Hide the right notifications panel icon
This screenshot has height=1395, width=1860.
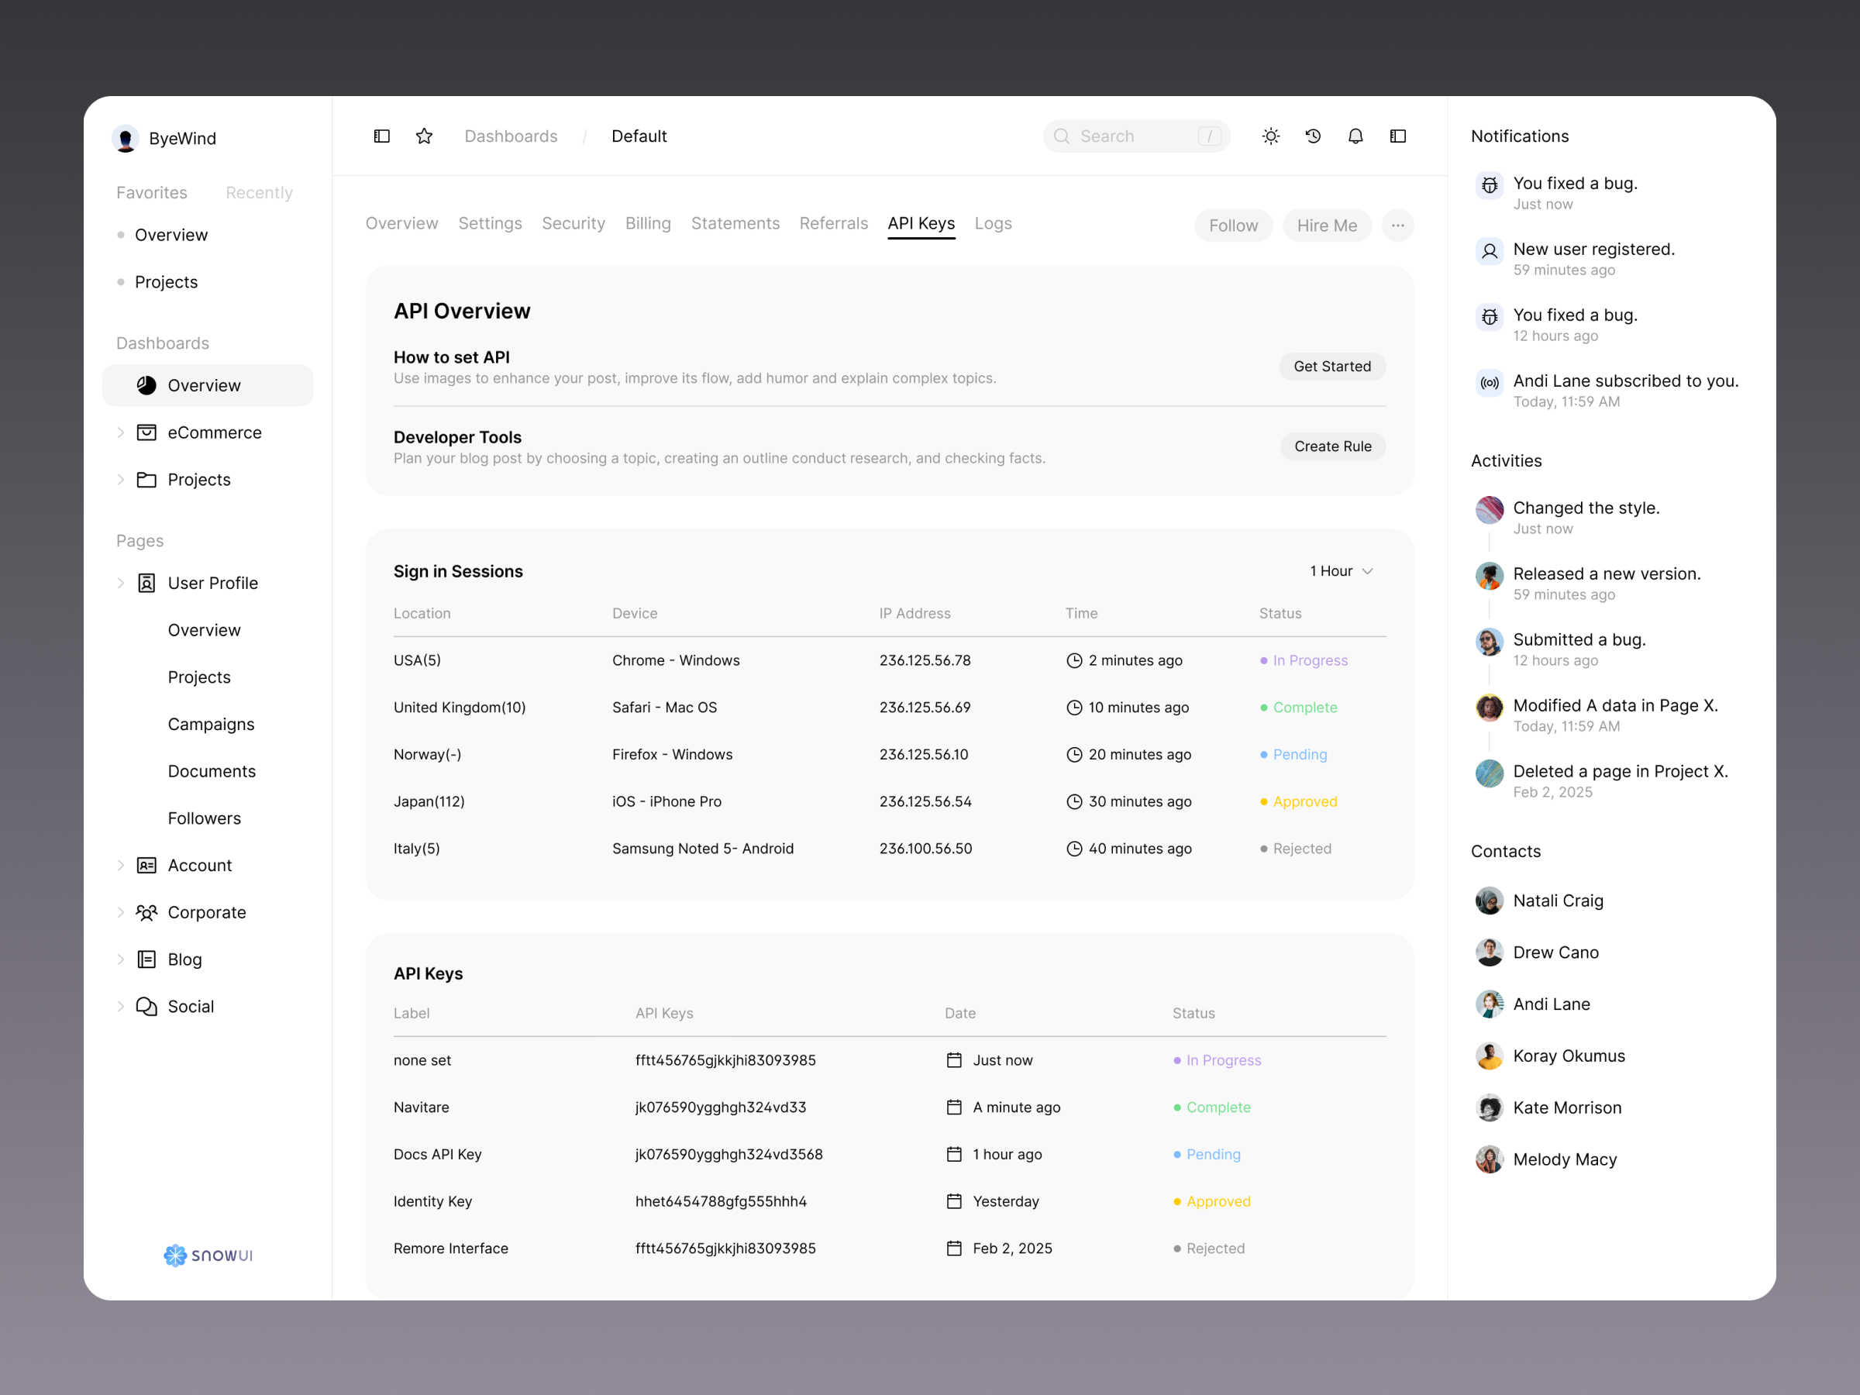pyautogui.click(x=1397, y=136)
